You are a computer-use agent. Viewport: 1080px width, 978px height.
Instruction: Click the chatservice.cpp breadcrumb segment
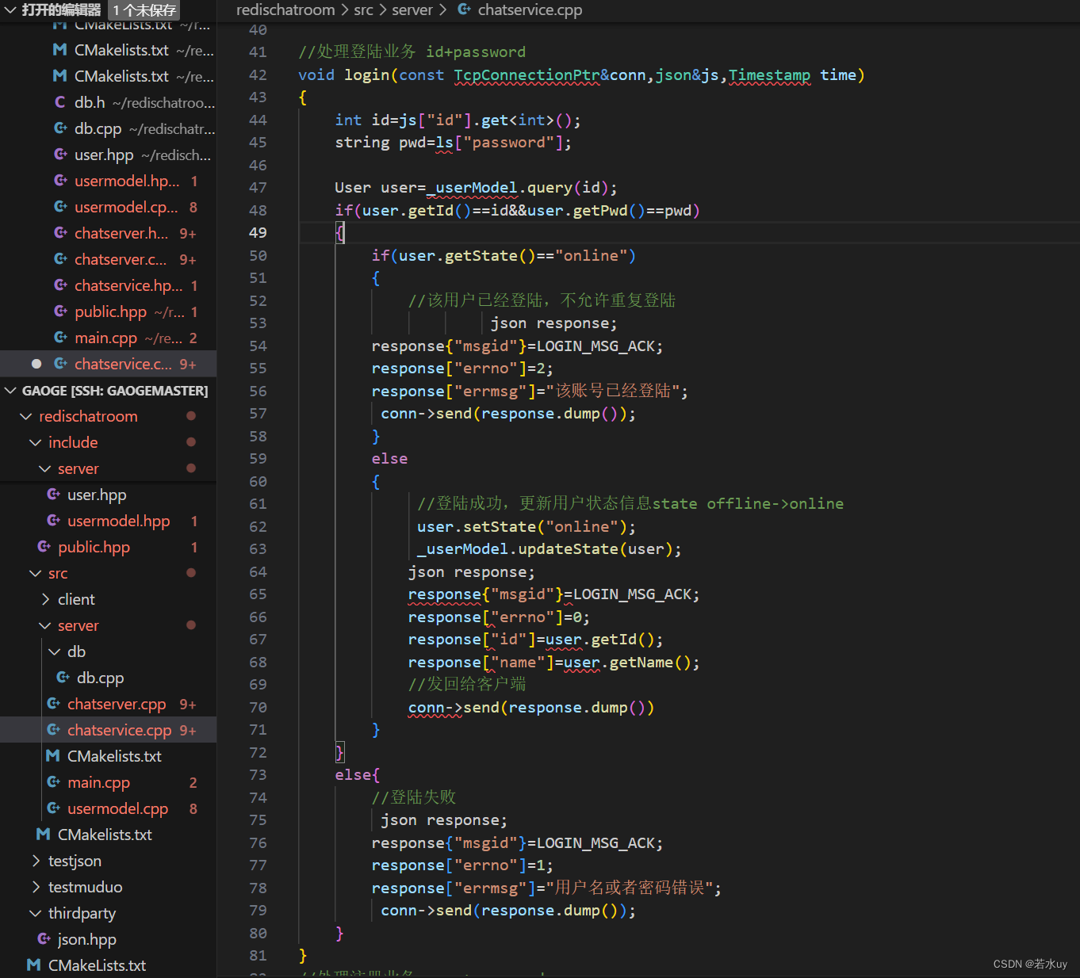tap(530, 10)
